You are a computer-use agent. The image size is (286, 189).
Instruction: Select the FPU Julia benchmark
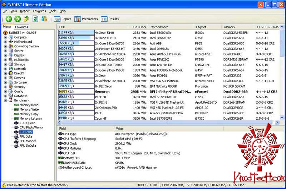[26, 137]
